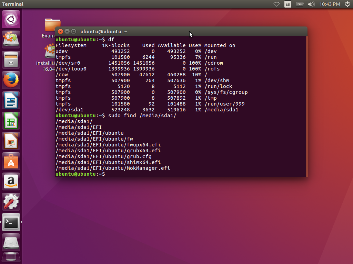353x264 pixels.
Task: Click the 'Mounted on' column header
Action: point(220,46)
